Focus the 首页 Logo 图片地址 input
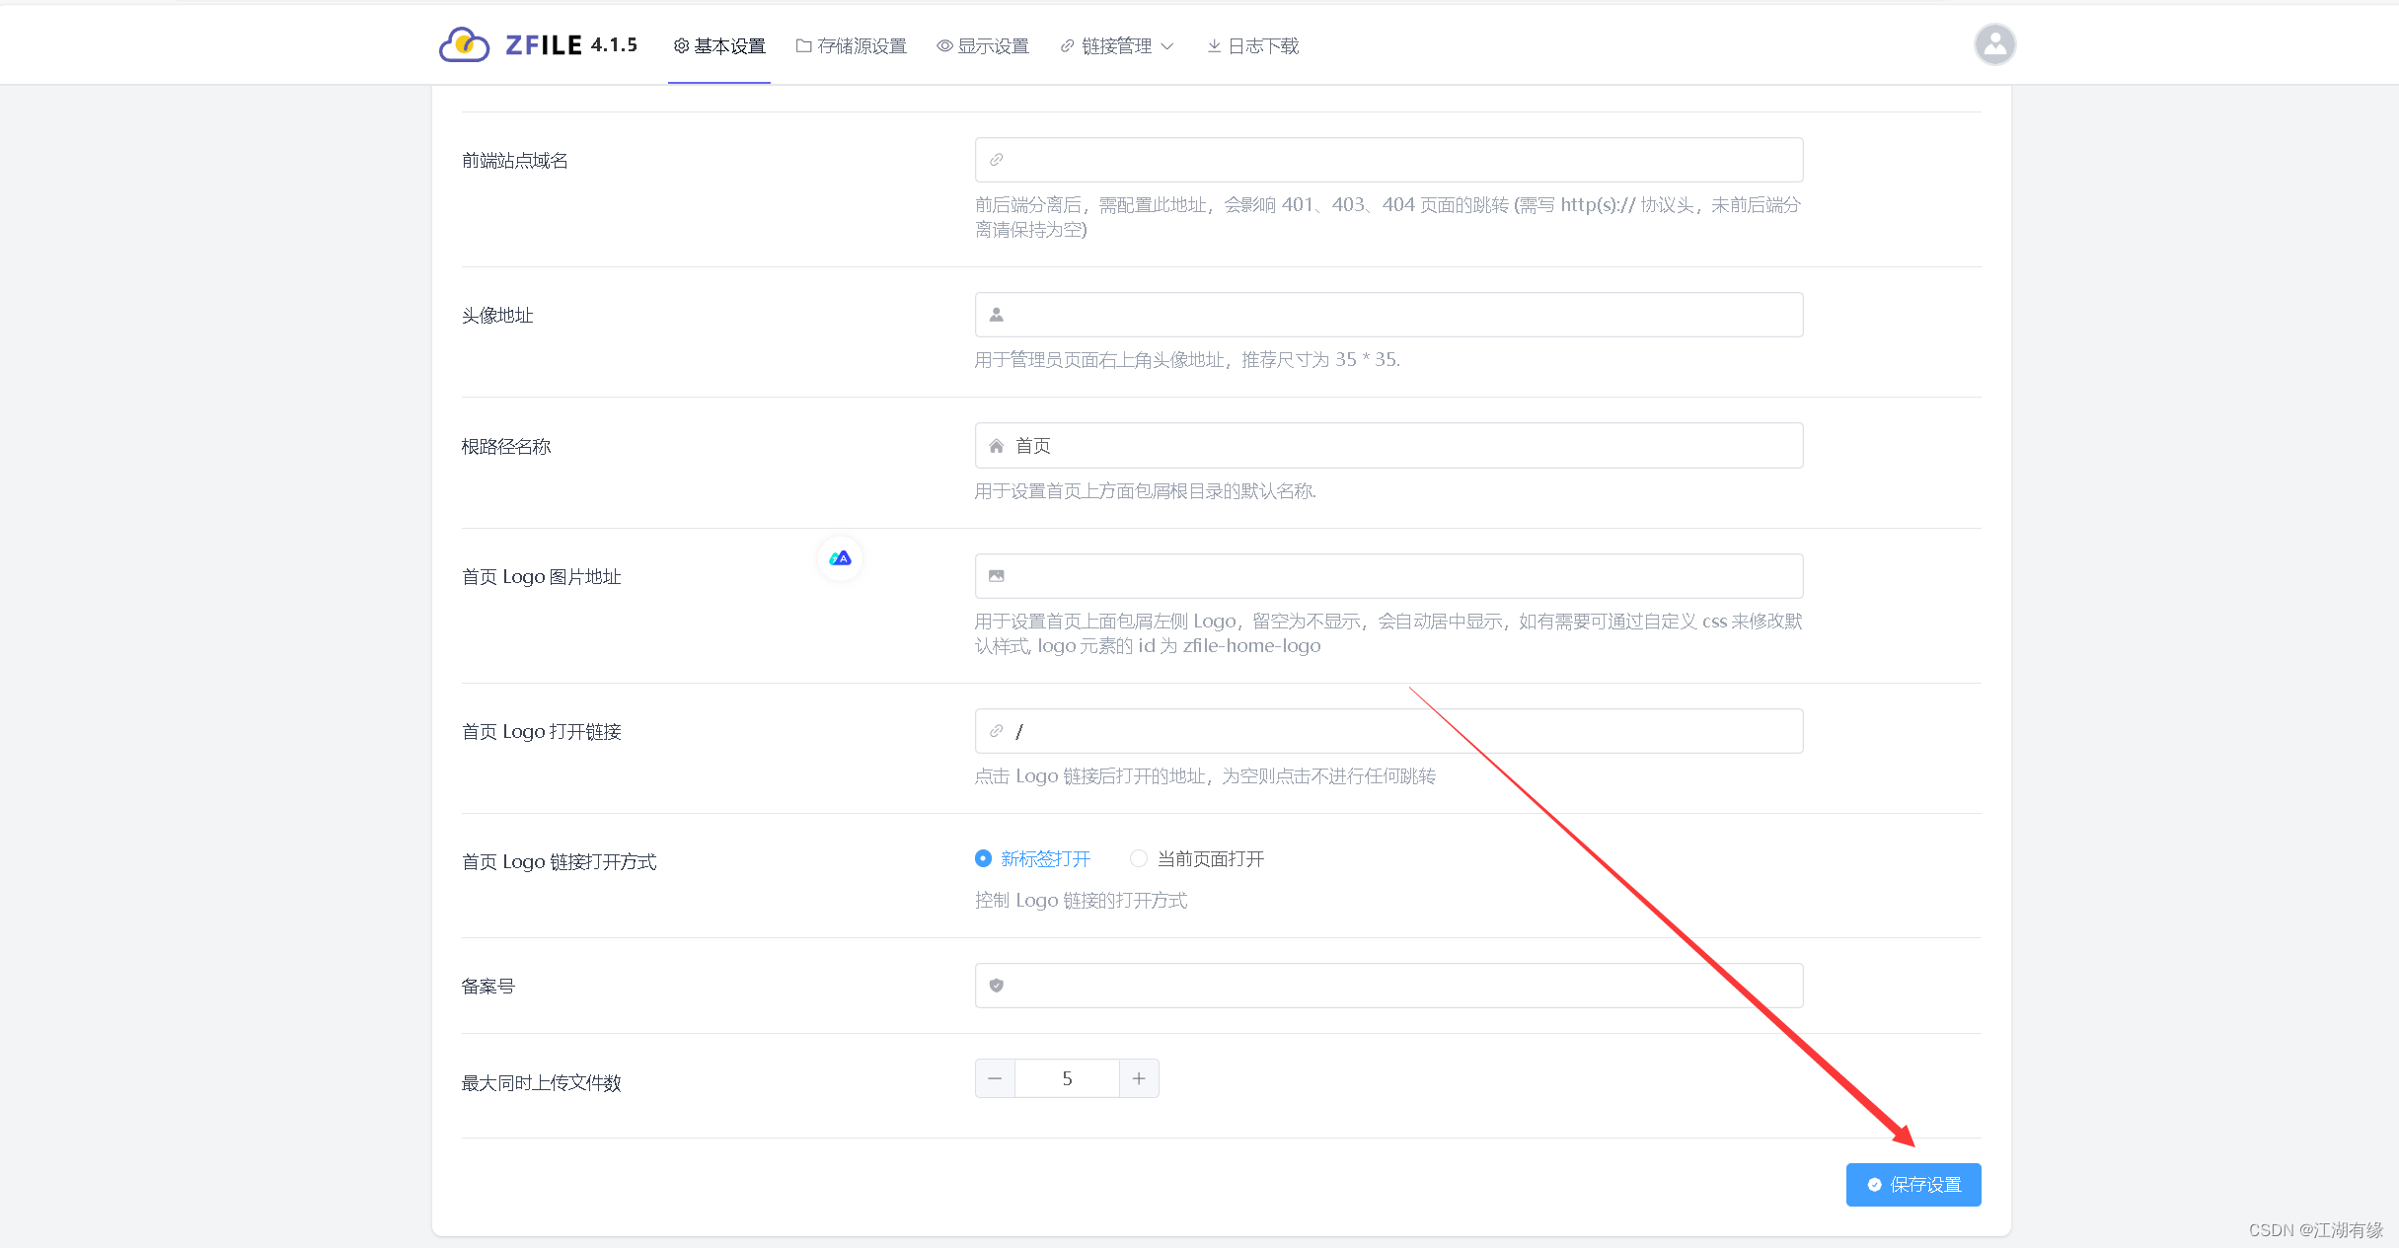The height and width of the screenshot is (1248, 2399). click(1388, 576)
